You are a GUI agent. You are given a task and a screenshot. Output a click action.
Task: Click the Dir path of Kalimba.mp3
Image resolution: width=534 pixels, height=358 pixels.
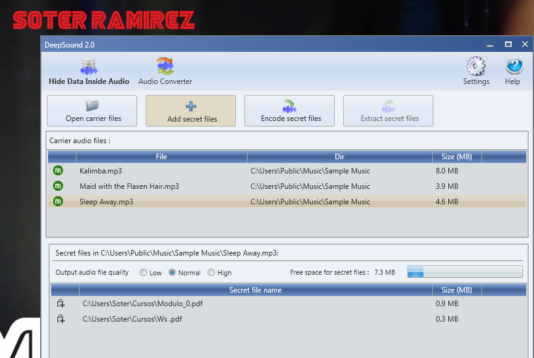click(311, 170)
